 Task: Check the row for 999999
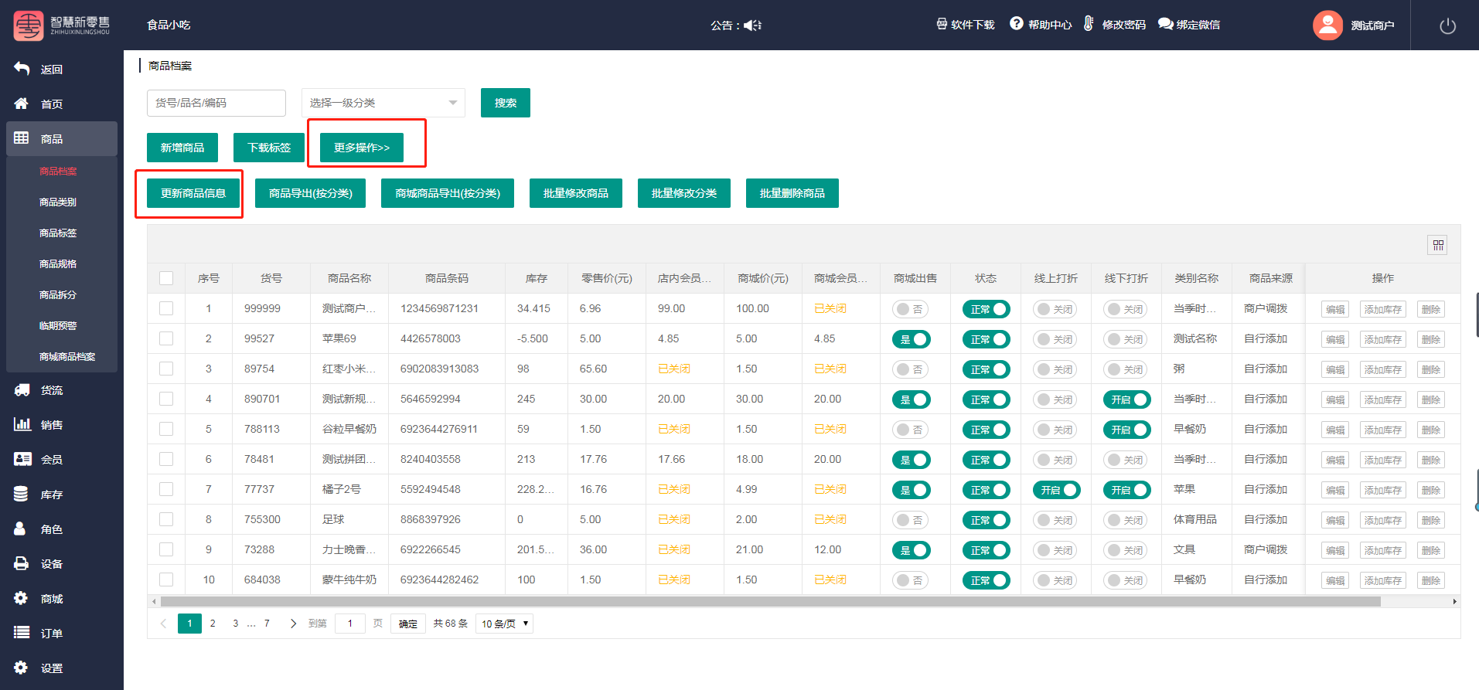click(166, 308)
